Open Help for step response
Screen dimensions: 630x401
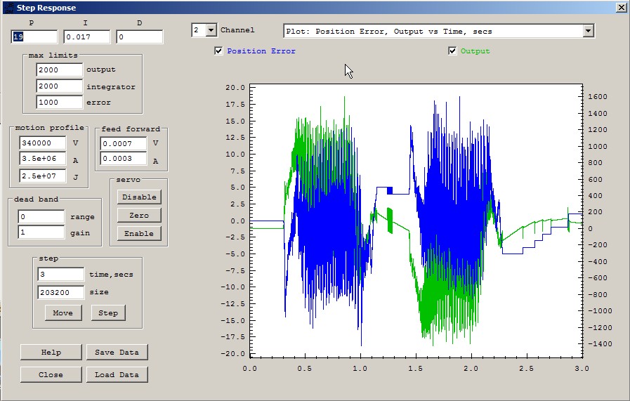[x=51, y=353]
